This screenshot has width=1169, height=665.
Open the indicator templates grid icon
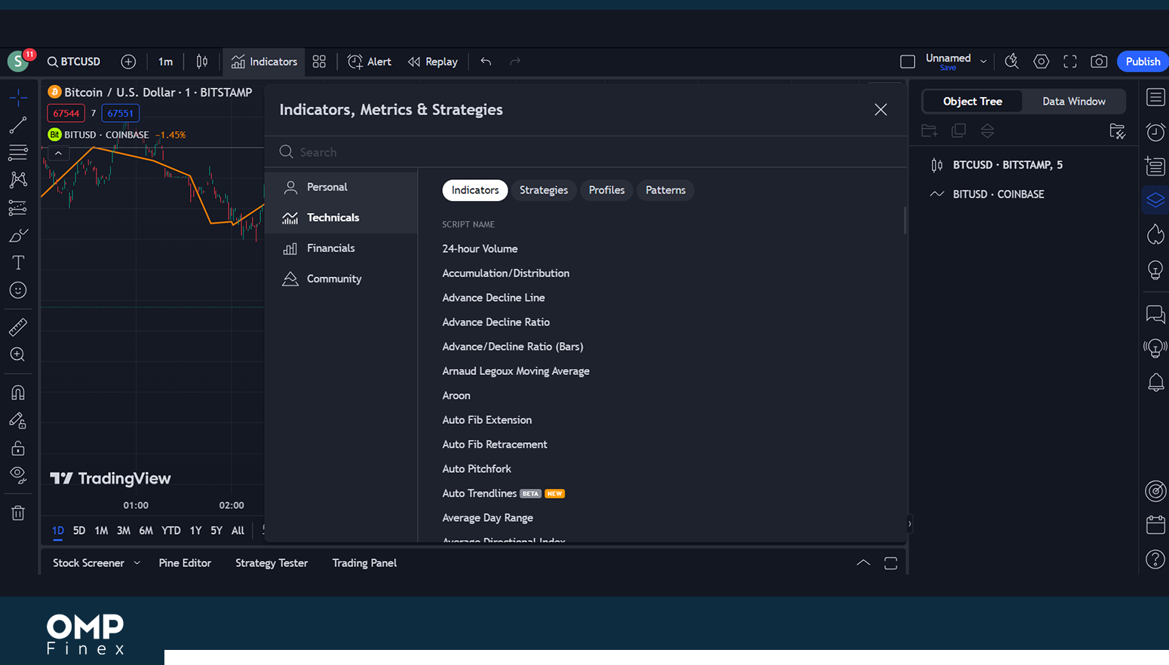[319, 62]
